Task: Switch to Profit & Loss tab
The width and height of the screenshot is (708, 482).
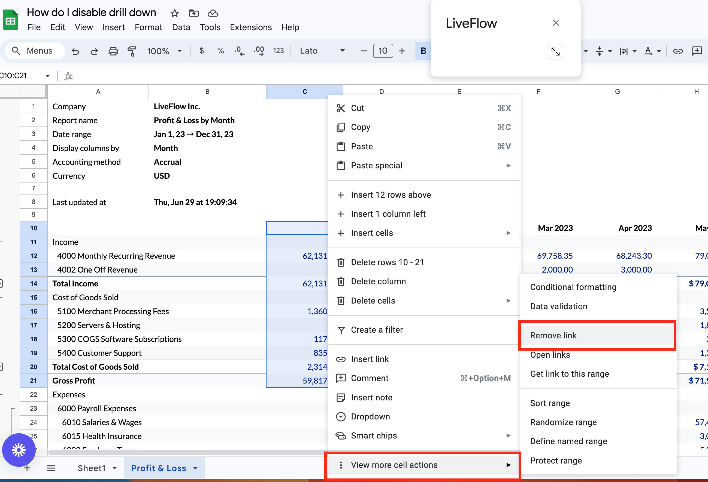Action: pos(159,468)
